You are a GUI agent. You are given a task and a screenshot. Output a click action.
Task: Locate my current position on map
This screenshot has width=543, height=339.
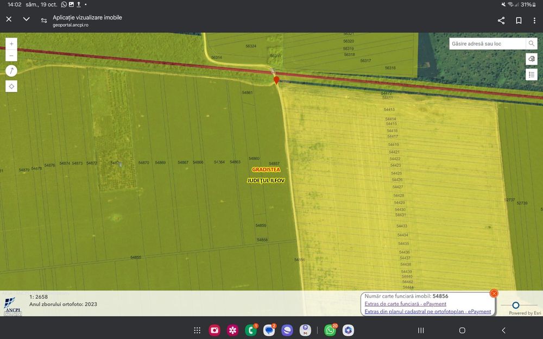pyautogui.click(x=11, y=86)
